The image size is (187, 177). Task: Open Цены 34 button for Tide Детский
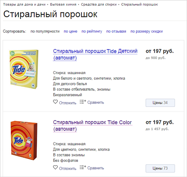160,103
